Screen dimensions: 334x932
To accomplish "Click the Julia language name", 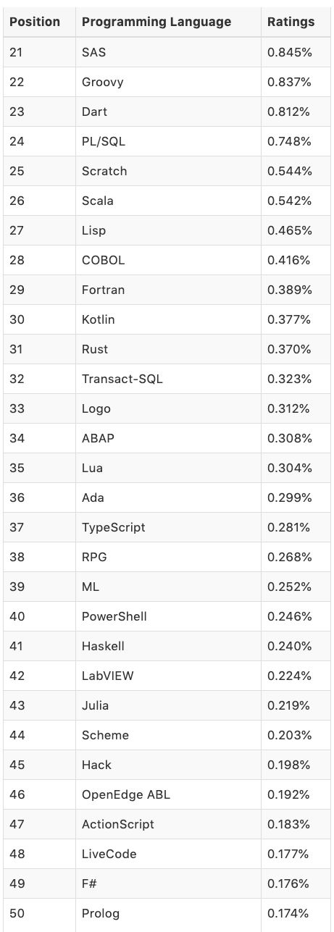I will click(96, 705).
